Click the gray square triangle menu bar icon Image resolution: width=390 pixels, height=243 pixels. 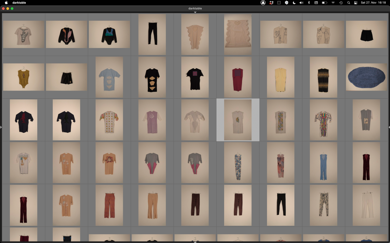point(279,3)
